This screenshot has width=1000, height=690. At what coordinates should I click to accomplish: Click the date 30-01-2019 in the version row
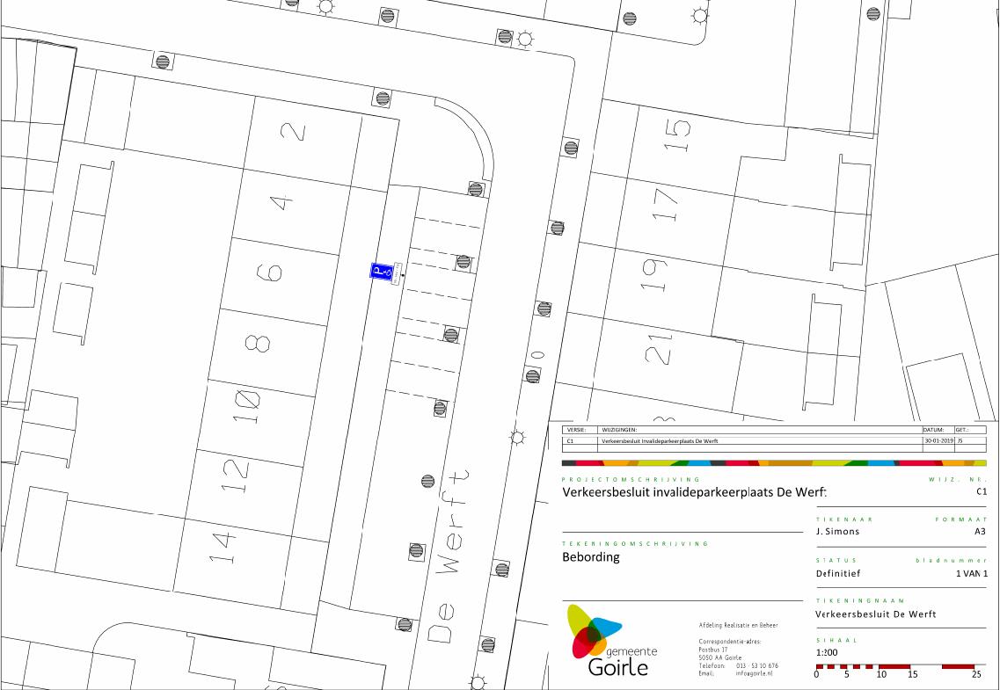pos(937,441)
